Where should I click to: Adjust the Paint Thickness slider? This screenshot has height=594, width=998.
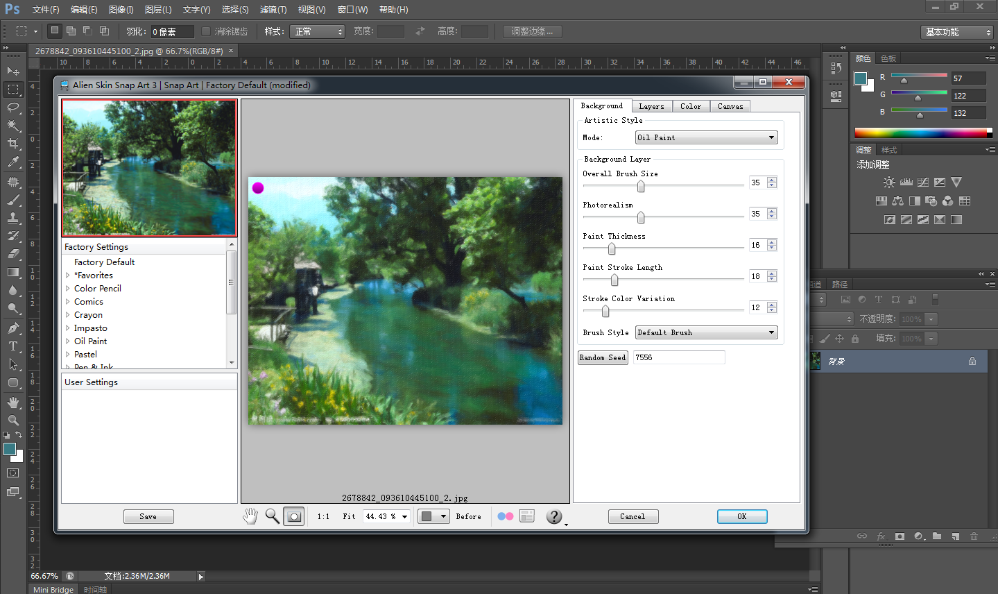[x=612, y=248]
